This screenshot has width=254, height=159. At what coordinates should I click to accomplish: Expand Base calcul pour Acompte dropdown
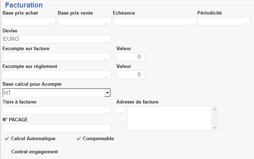point(107,93)
